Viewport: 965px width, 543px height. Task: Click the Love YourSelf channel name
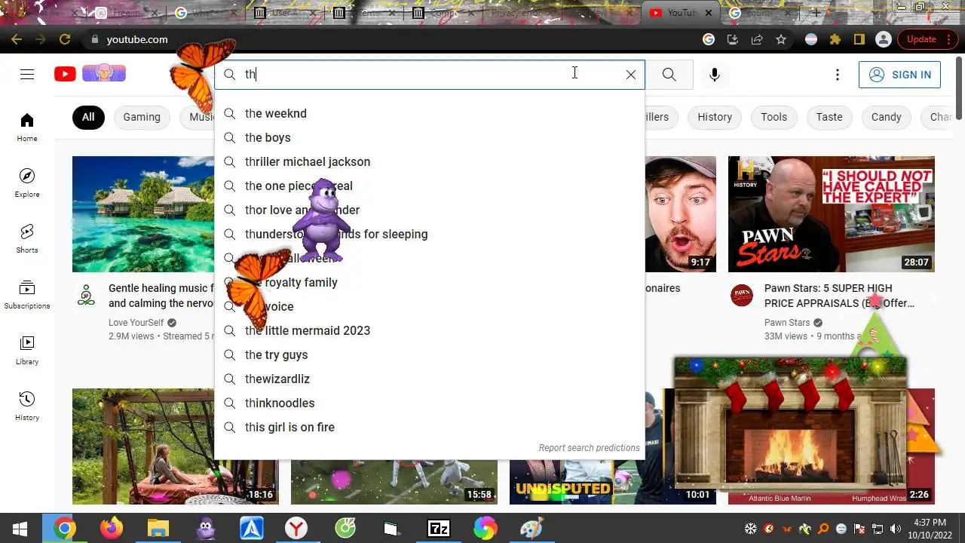click(x=136, y=323)
